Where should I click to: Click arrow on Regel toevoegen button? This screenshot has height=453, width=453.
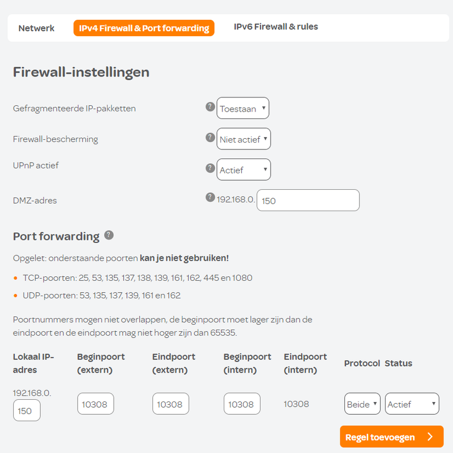[430, 436]
